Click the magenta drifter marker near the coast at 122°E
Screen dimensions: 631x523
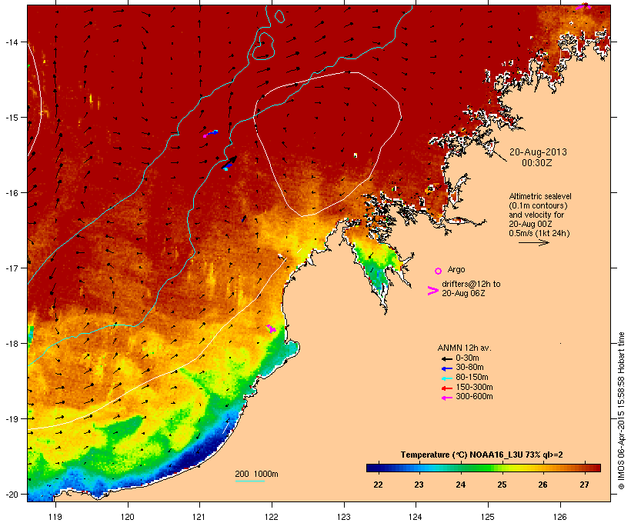pyautogui.click(x=272, y=328)
